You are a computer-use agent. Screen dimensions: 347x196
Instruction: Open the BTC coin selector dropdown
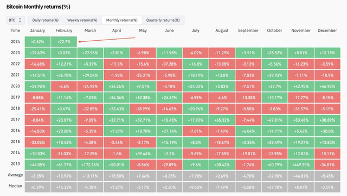click(x=15, y=20)
